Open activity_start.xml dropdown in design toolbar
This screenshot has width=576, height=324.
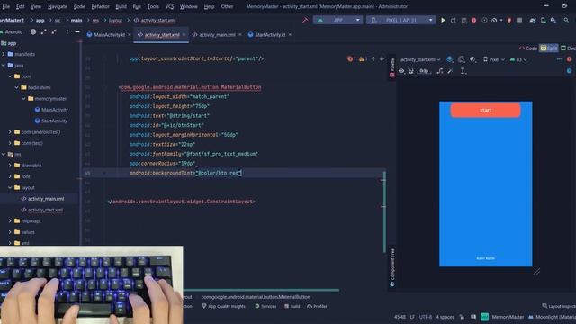click(x=420, y=59)
